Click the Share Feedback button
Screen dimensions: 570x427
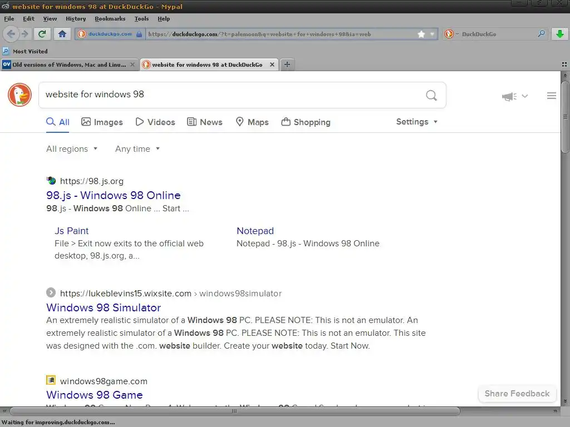click(517, 394)
